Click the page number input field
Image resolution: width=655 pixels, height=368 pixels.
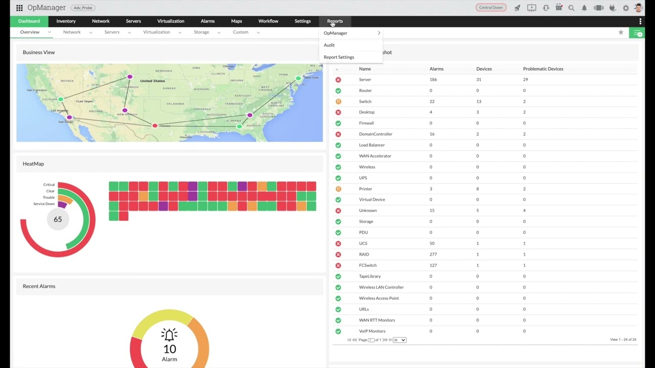pos(371,340)
